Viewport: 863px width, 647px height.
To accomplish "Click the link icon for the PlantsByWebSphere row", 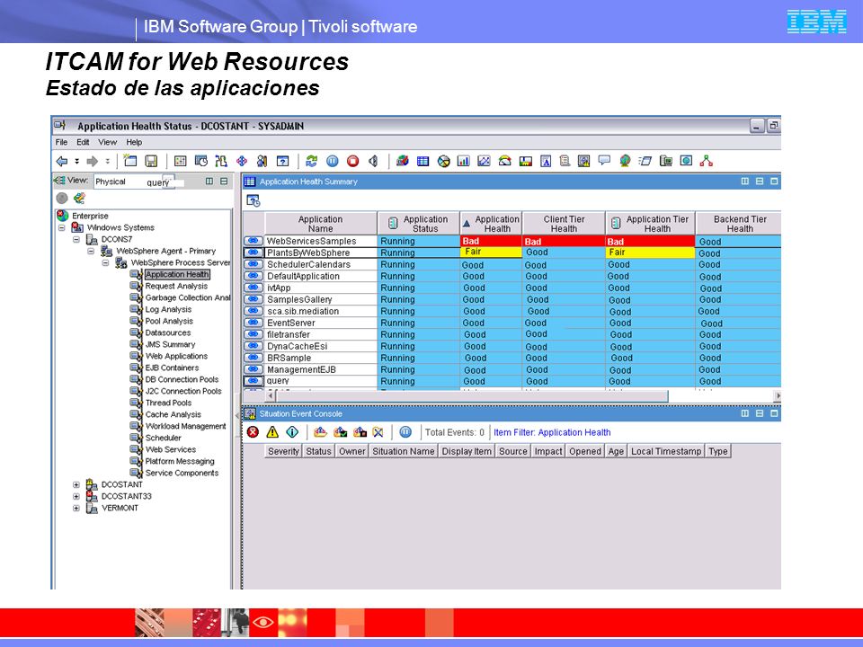I will coord(254,253).
